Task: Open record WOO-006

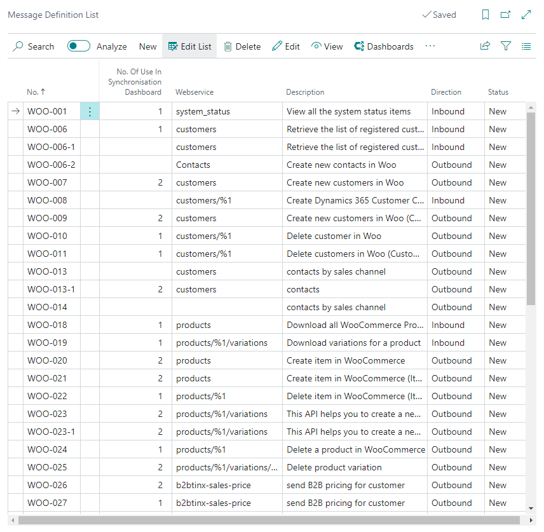Action: pyautogui.click(x=47, y=129)
